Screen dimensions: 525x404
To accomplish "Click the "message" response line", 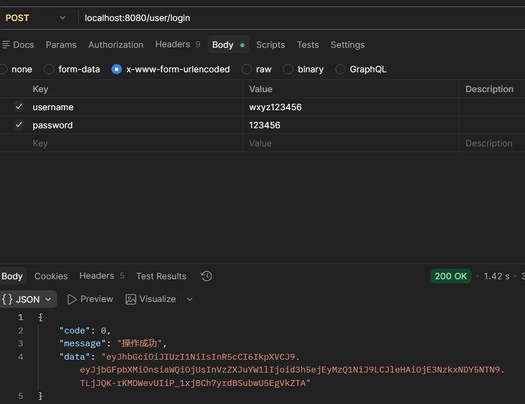I will coord(113,343).
